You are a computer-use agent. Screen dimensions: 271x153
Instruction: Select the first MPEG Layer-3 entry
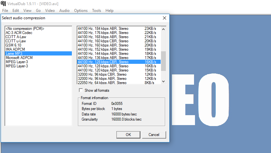click(x=38, y=62)
